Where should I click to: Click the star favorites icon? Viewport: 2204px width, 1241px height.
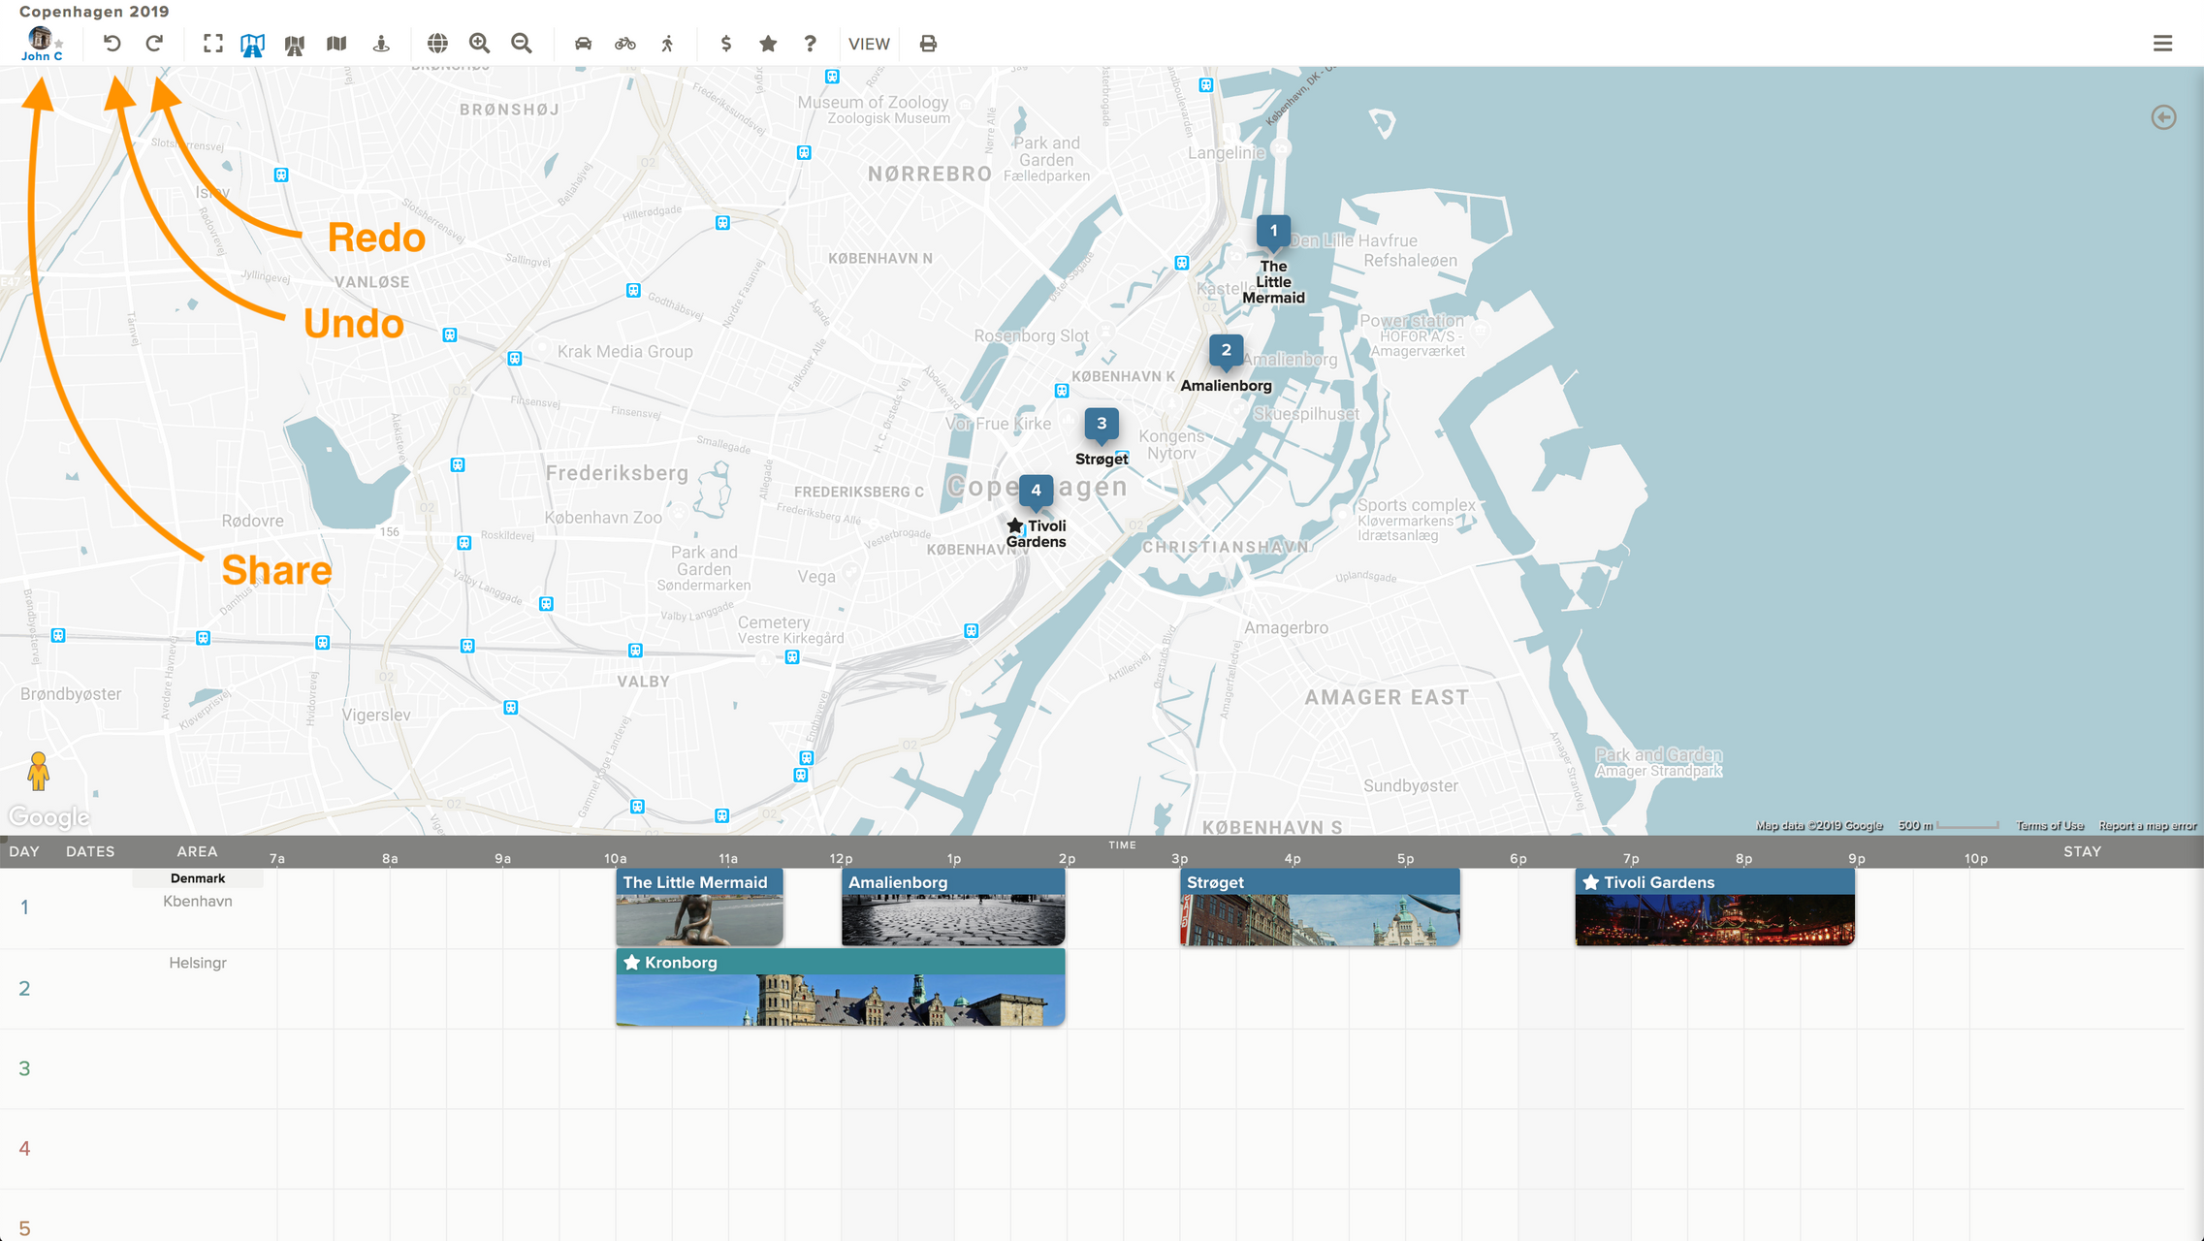(x=768, y=44)
